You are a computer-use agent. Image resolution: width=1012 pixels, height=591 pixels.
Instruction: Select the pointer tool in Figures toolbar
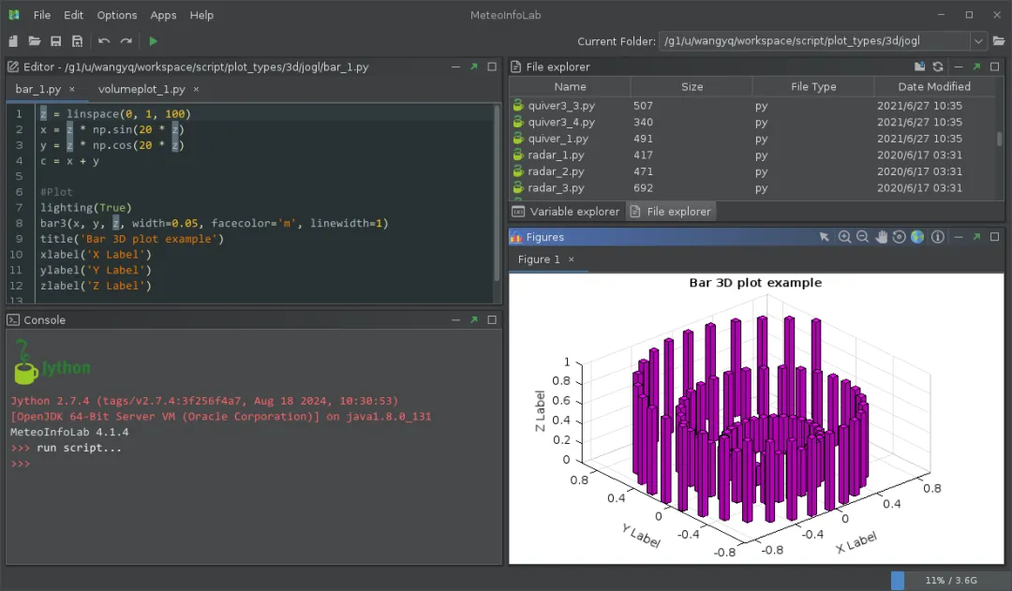point(825,237)
